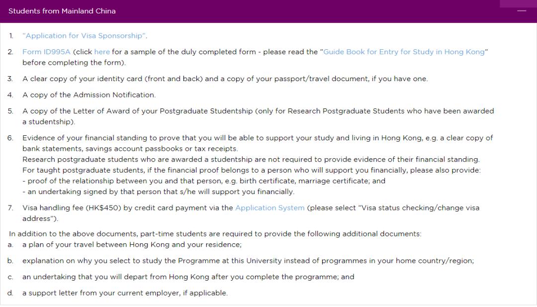The height and width of the screenshot is (307, 537).
Task: Click 'here' for the sample completed form
Action: point(102,52)
